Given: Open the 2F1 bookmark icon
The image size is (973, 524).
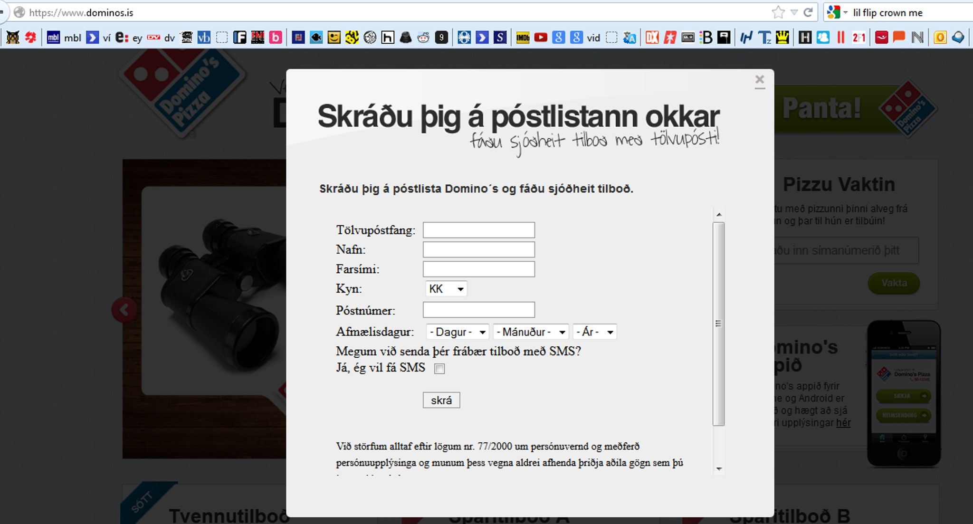Looking at the screenshot, I should [x=859, y=38].
